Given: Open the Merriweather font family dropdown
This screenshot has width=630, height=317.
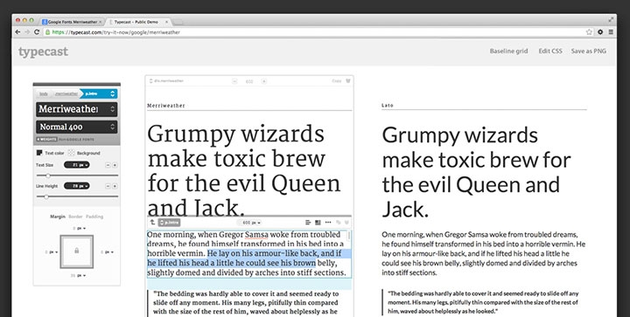Looking at the screenshot, I should pos(77,109).
